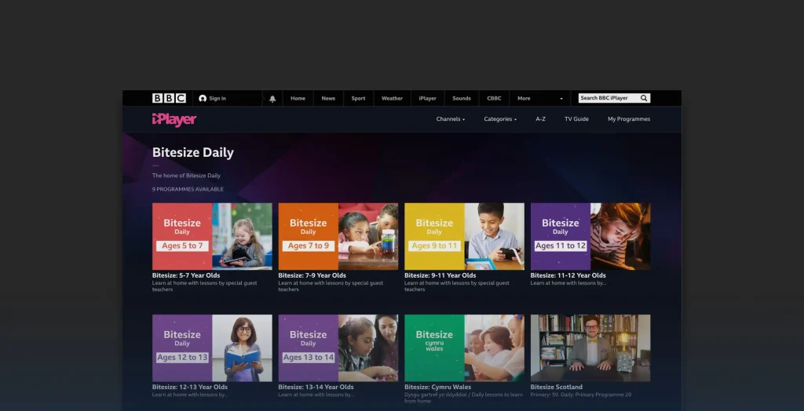Open the Sign in link
The width and height of the screenshot is (804, 411).
point(217,98)
